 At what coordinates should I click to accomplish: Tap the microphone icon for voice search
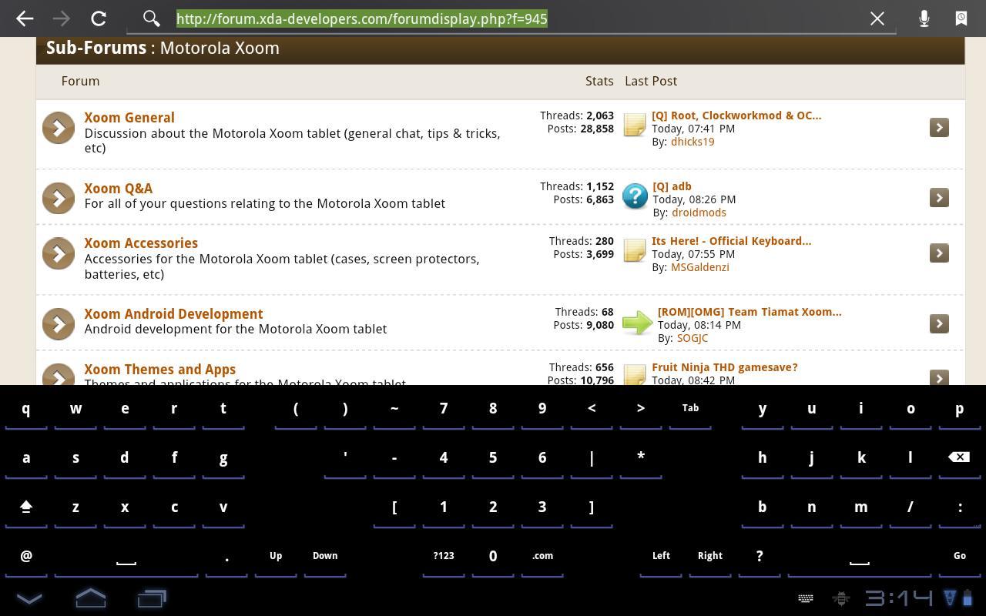924,18
